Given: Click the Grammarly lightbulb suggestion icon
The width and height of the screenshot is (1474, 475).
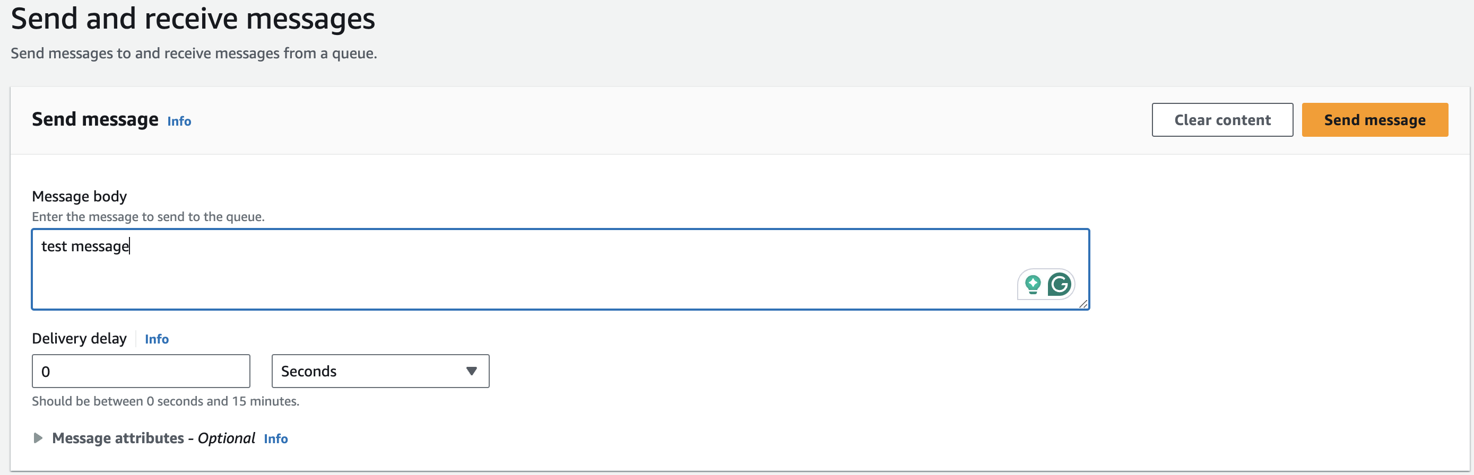Looking at the screenshot, I should coord(1033,284).
